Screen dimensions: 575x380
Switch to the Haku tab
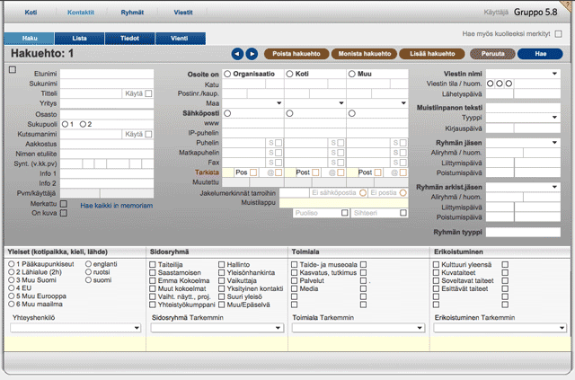coord(30,38)
